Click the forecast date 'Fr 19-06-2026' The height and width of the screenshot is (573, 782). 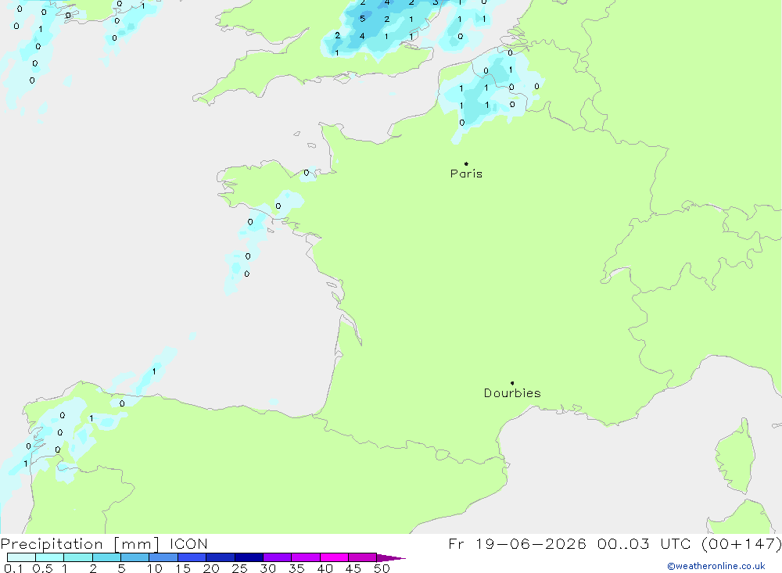pos(517,543)
